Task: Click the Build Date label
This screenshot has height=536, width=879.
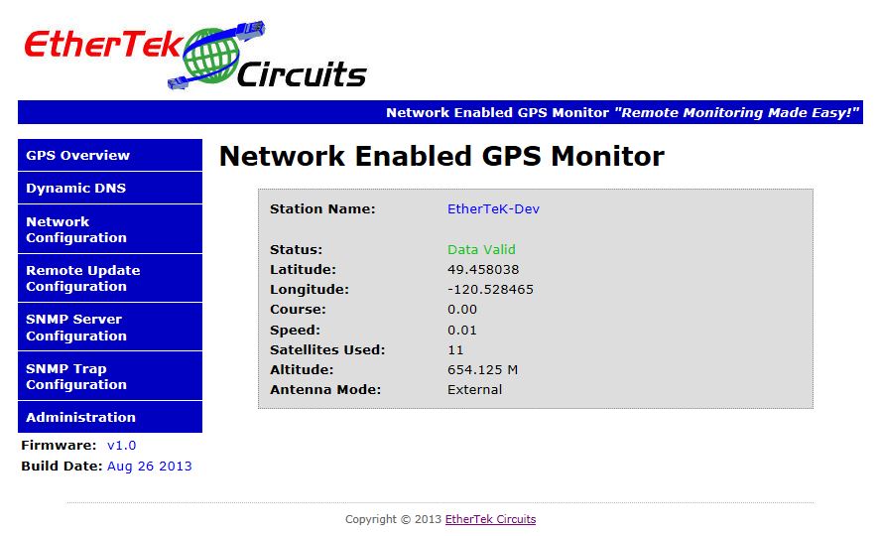Action: pos(62,466)
